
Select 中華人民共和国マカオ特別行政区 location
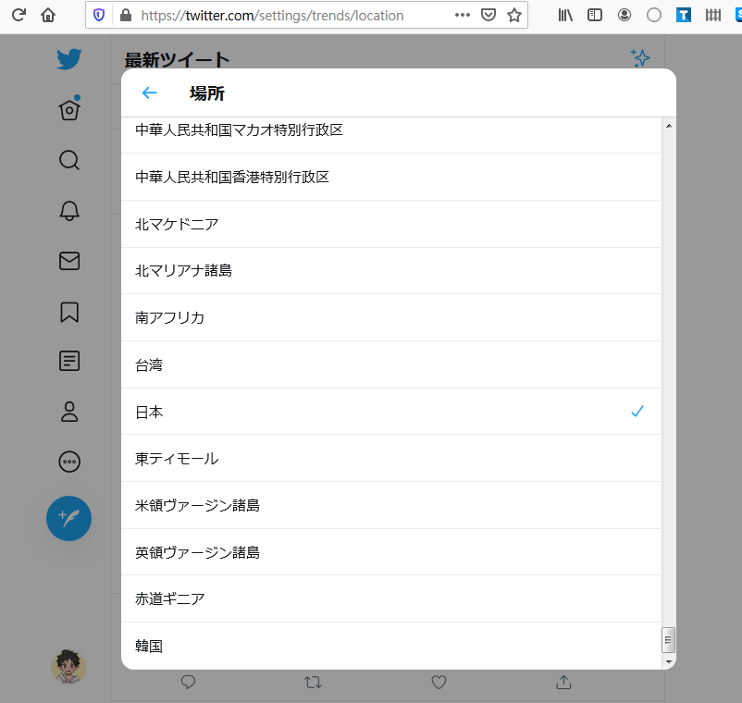(x=390, y=135)
